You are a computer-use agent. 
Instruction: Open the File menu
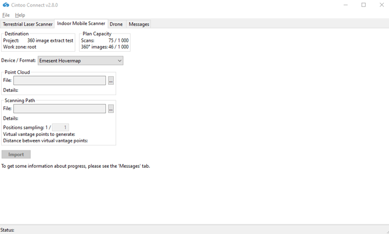tap(6, 15)
